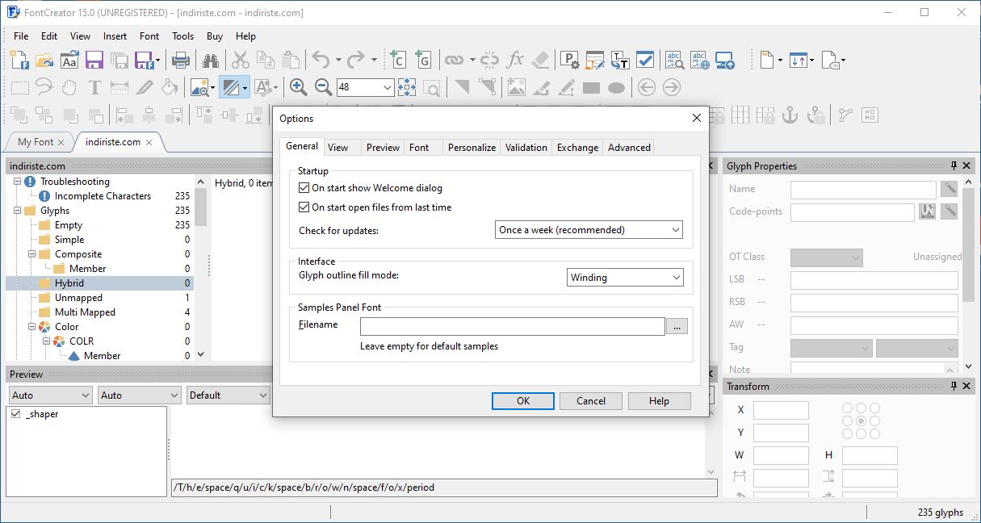
Task: Click Cancel in Options dialog
Action: [x=591, y=401]
